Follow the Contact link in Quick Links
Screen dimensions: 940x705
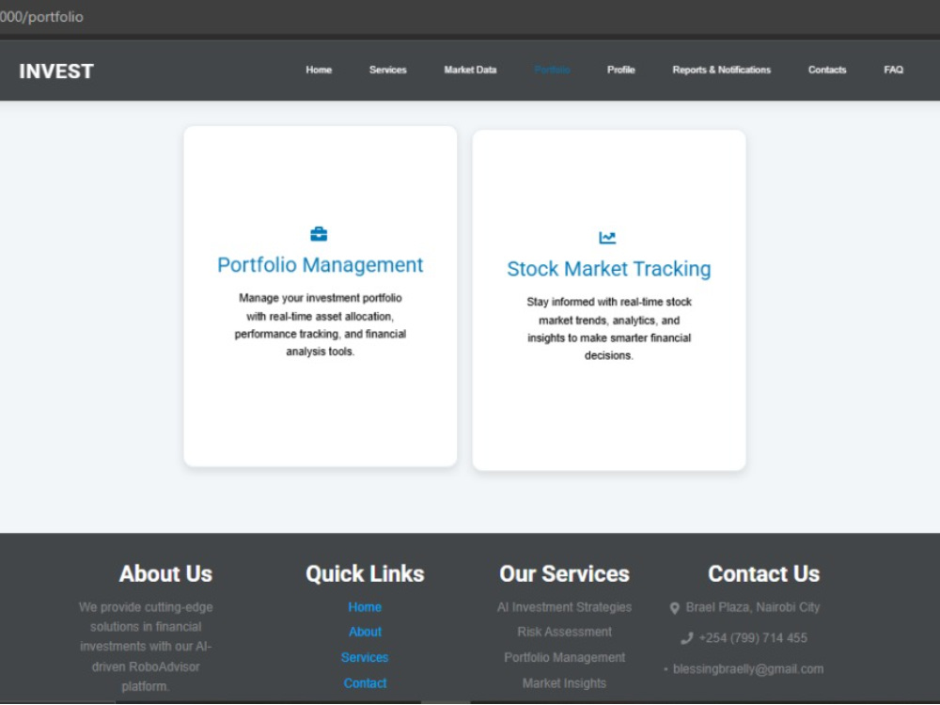365,683
